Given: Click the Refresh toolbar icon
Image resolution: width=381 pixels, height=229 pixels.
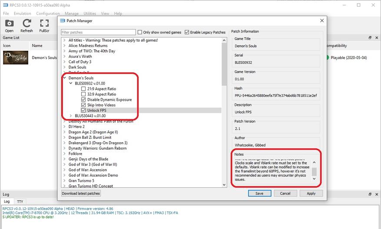Looking at the screenshot, I should pos(27,26).
